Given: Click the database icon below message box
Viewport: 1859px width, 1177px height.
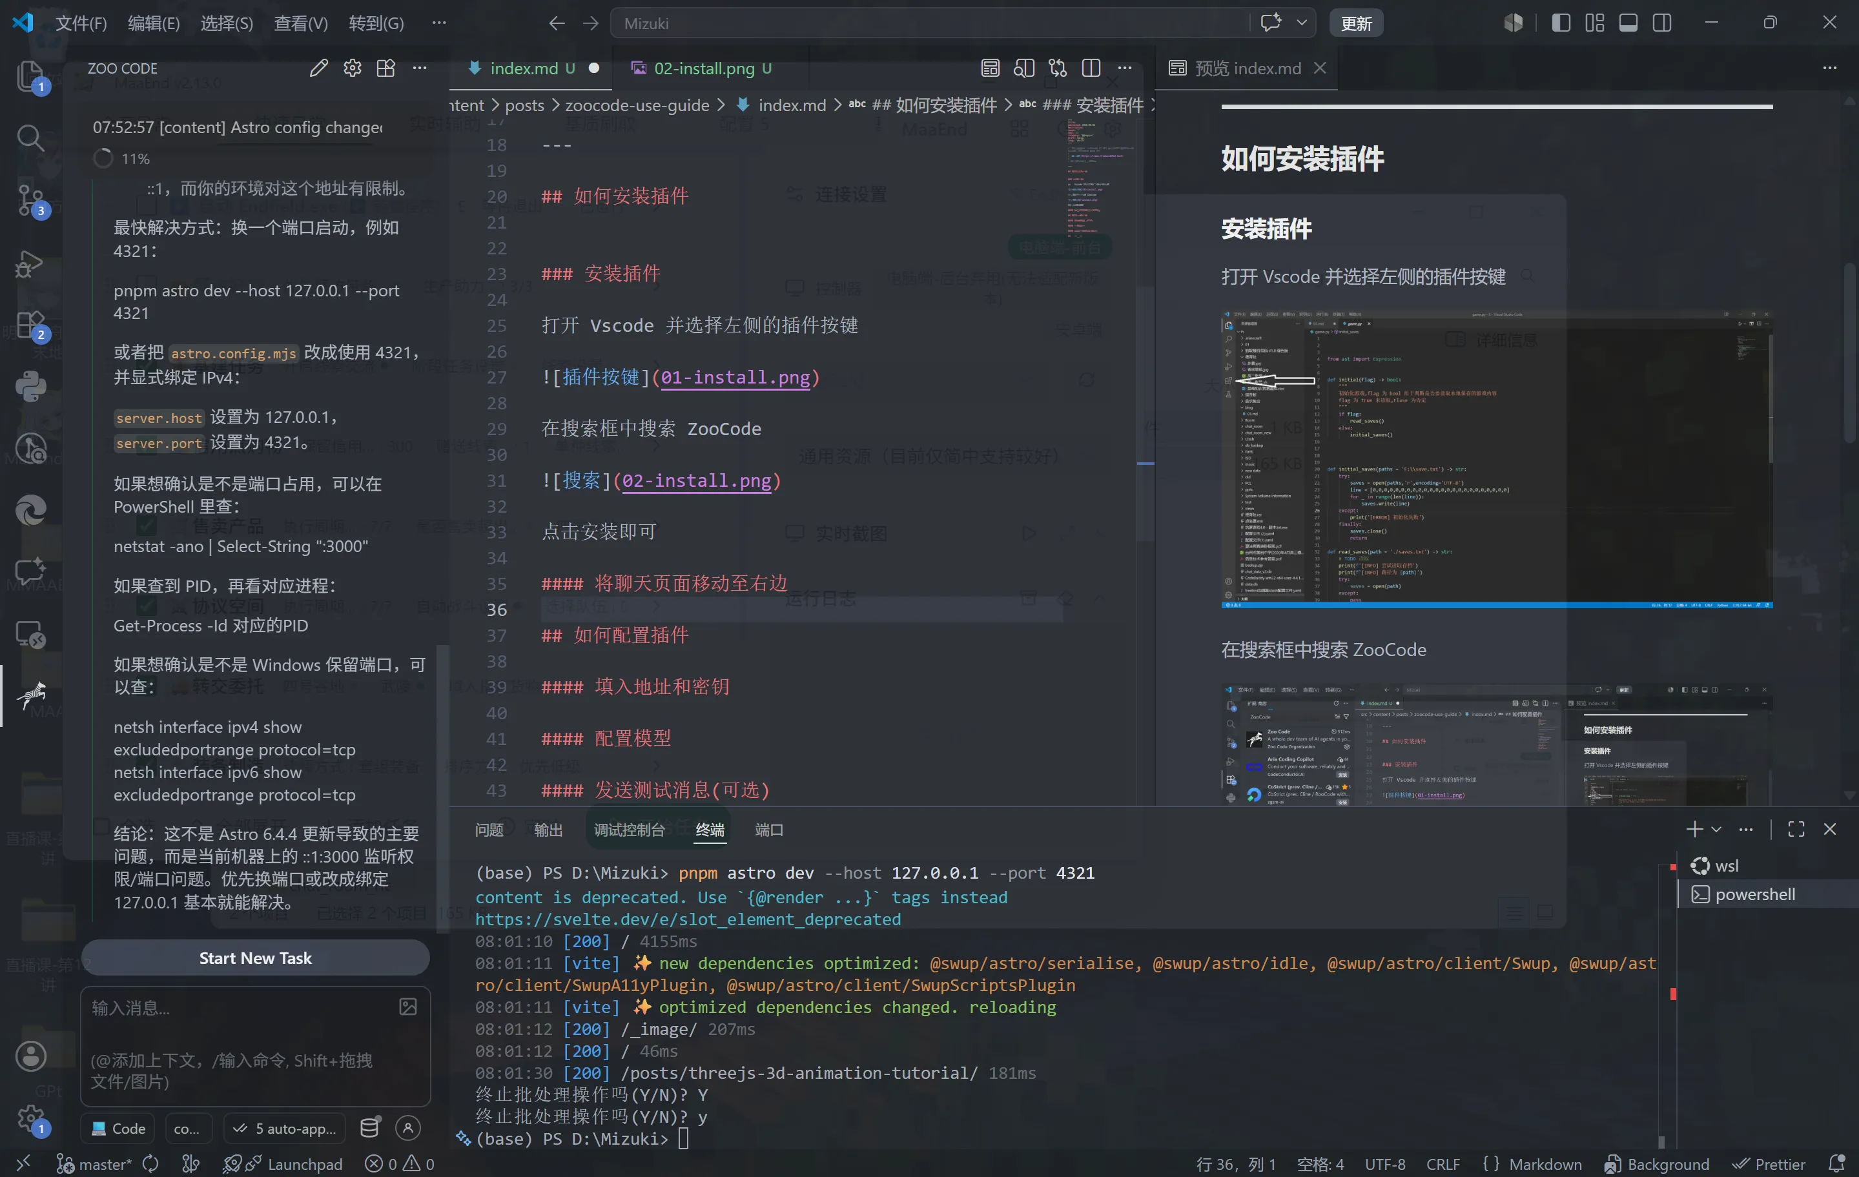Looking at the screenshot, I should pyautogui.click(x=370, y=1127).
